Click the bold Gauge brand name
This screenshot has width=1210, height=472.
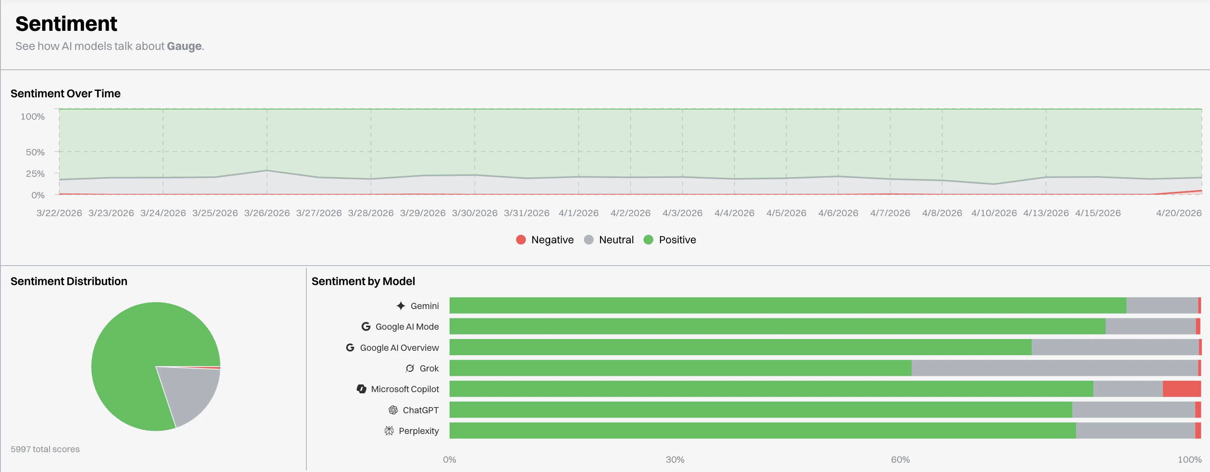[x=184, y=46]
